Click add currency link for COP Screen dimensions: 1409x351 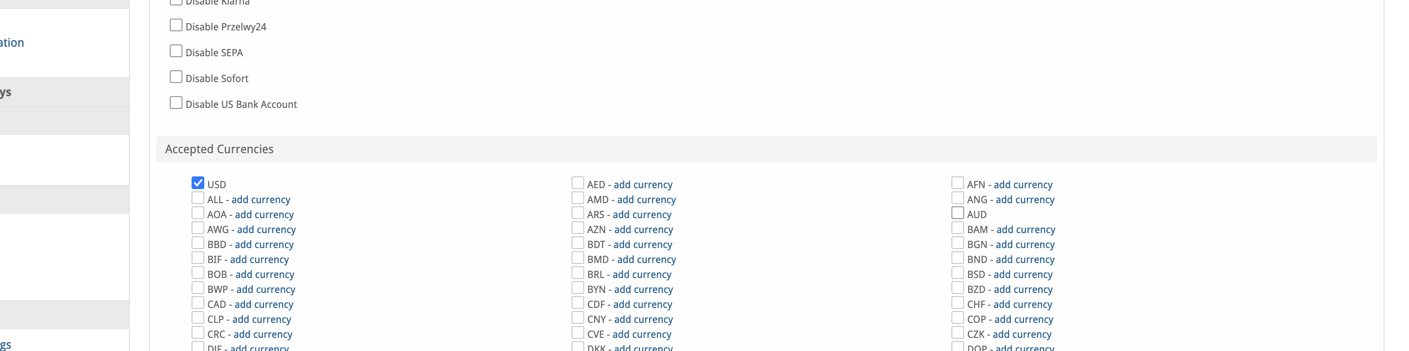(1023, 319)
